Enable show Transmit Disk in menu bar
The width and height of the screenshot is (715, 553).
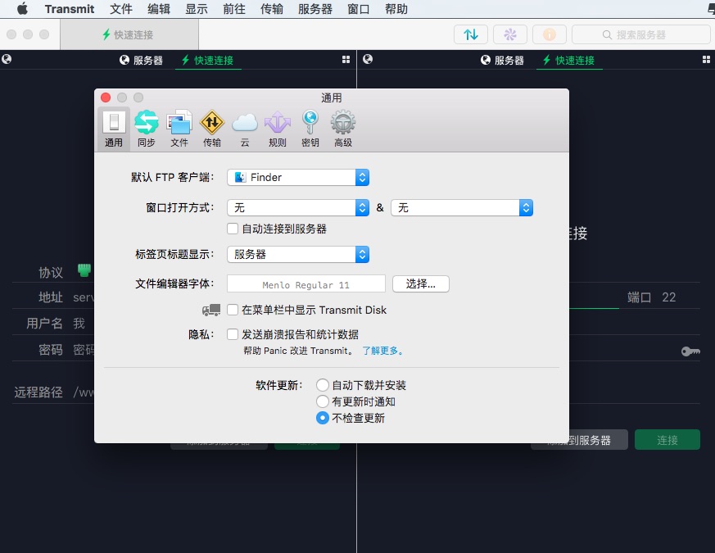233,310
